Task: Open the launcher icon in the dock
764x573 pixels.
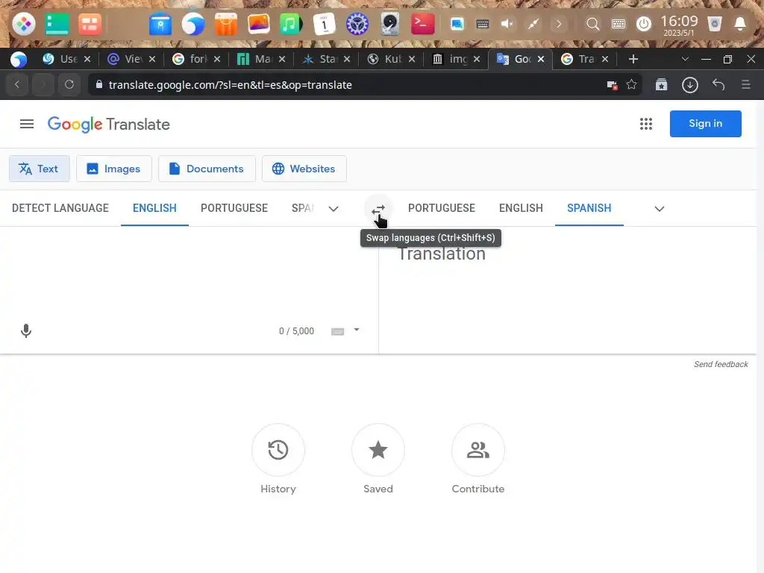Action: [x=23, y=24]
